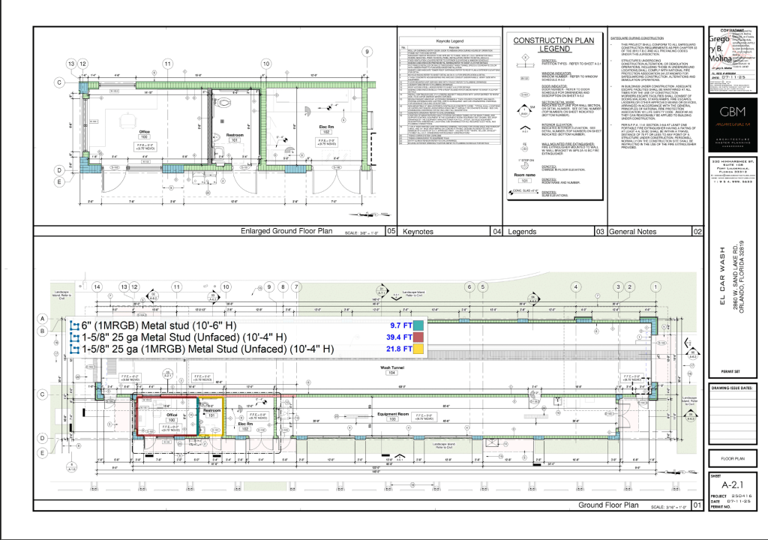Select the red wall markup around the Office on Ground Floor Plan
Screen dimensions: 768x540
(136, 417)
